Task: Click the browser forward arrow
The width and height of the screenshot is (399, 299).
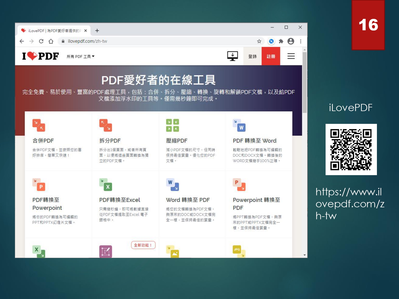Action: (31, 41)
